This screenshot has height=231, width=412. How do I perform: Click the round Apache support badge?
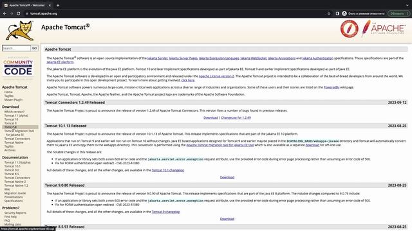click(349, 28)
